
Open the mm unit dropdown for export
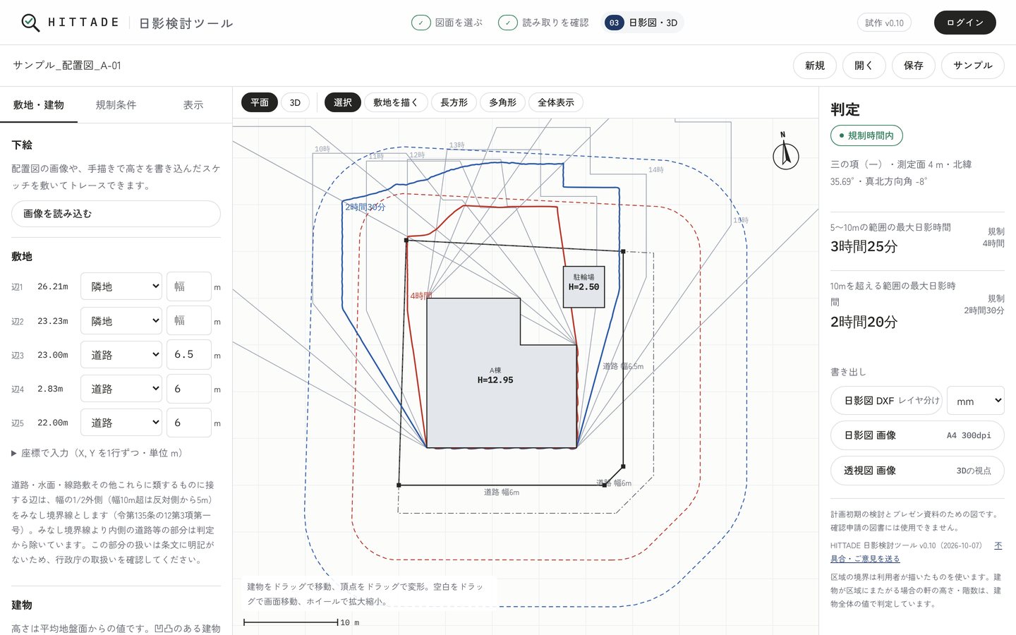[976, 401]
